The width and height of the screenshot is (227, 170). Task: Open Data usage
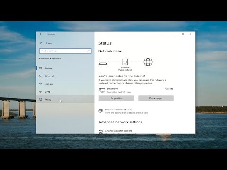click(156, 98)
